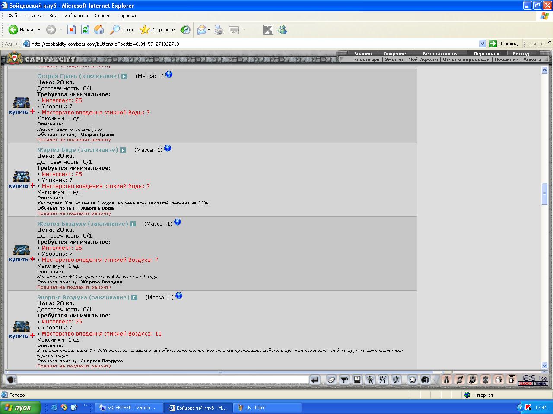
Task: Open smileys panel icon
Action: click(413, 379)
